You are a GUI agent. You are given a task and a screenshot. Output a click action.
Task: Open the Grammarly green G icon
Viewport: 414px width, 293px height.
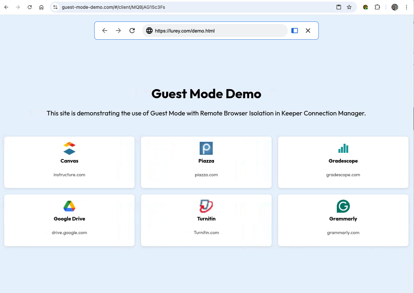click(x=343, y=206)
